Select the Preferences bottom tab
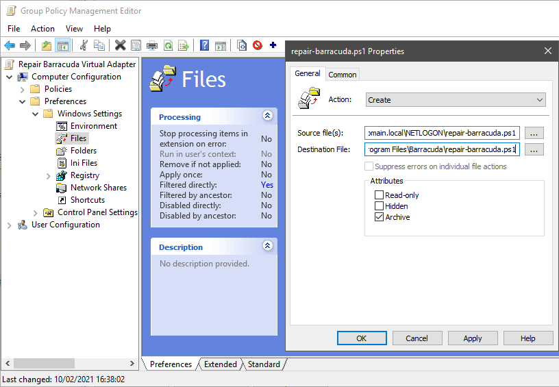The image size is (559, 387). tap(171, 364)
